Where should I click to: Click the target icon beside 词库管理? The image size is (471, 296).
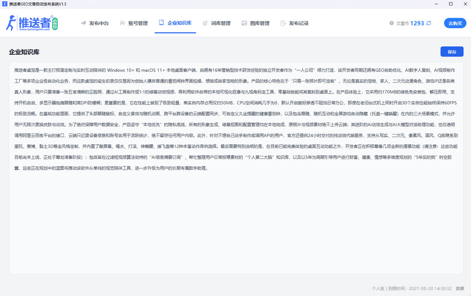click(x=205, y=23)
